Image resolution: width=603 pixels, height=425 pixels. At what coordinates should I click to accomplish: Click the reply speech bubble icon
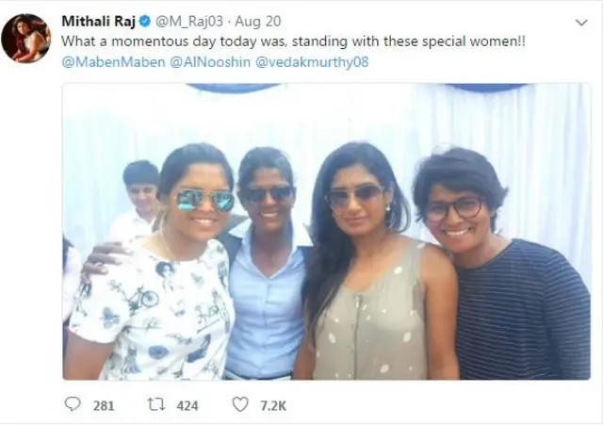pyautogui.click(x=73, y=404)
